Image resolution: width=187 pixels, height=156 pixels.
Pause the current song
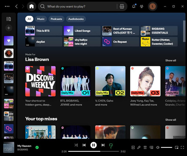click(x=93, y=145)
